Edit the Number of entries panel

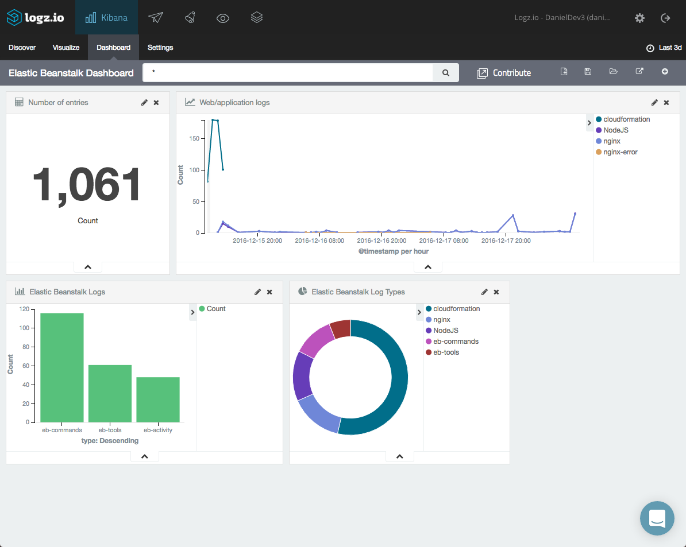click(144, 103)
